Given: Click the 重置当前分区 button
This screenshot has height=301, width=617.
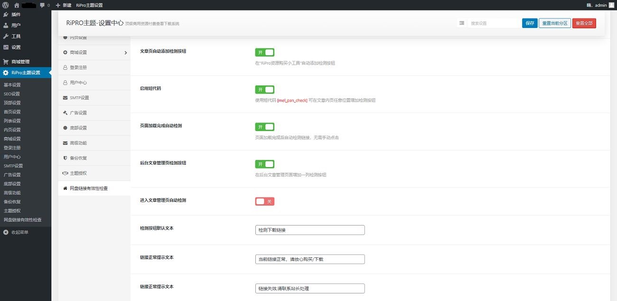Looking at the screenshot, I should [x=555, y=23].
